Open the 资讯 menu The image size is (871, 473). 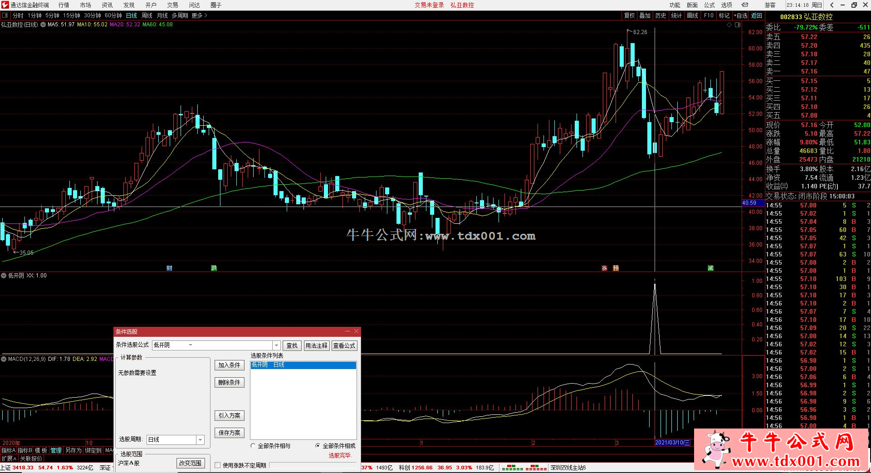tap(108, 5)
